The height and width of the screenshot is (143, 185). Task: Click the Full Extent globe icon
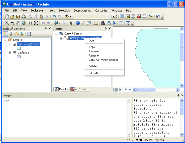pyautogui.click(x=24, y=23)
